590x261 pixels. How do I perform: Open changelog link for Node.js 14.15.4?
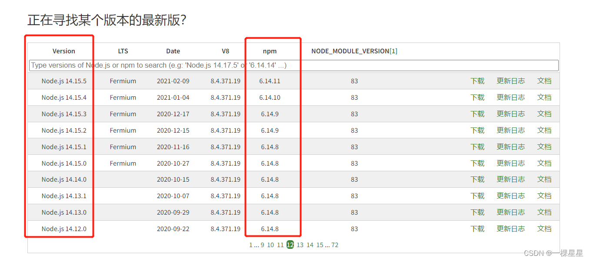point(511,98)
